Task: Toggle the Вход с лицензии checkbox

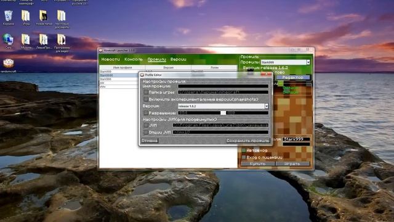Action: (x=244, y=157)
